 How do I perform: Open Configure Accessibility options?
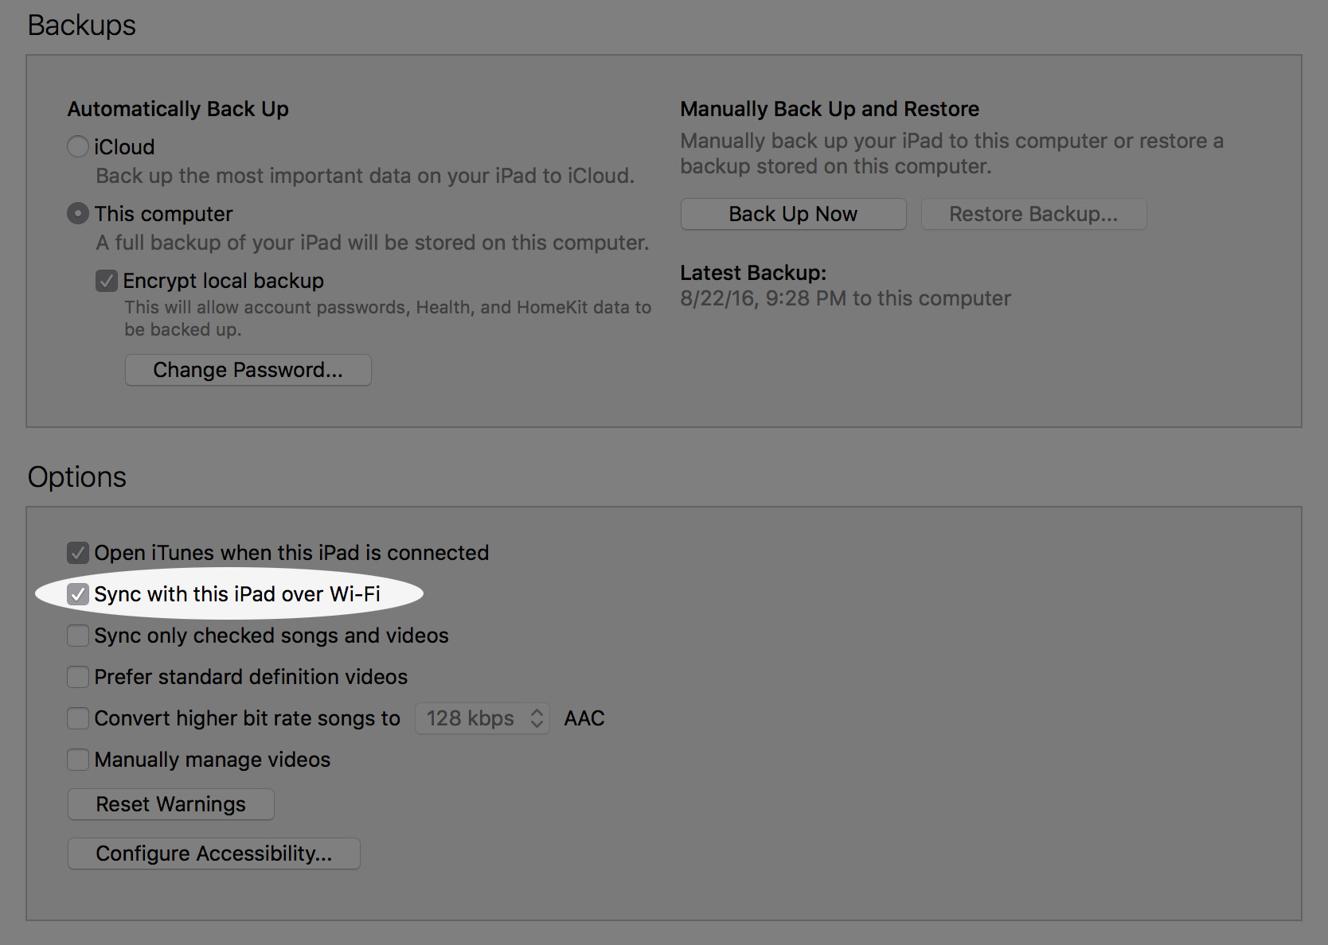coord(213,854)
